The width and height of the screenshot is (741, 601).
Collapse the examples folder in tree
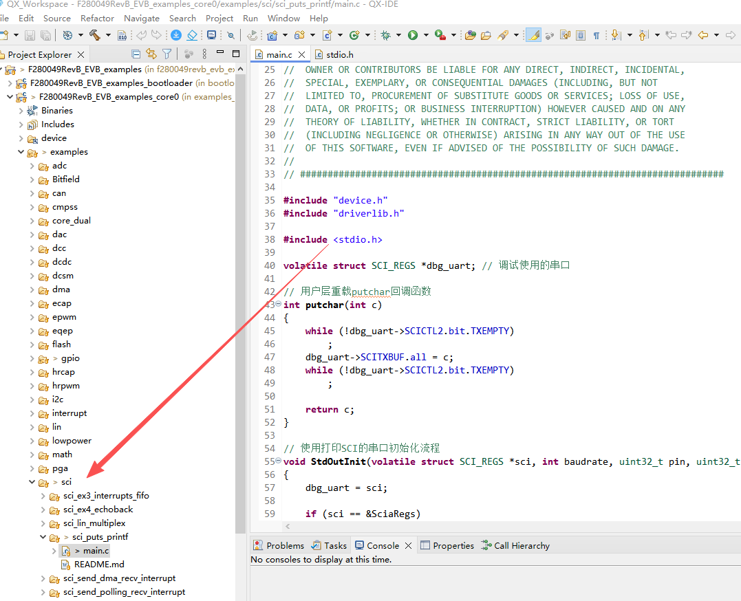point(21,152)
